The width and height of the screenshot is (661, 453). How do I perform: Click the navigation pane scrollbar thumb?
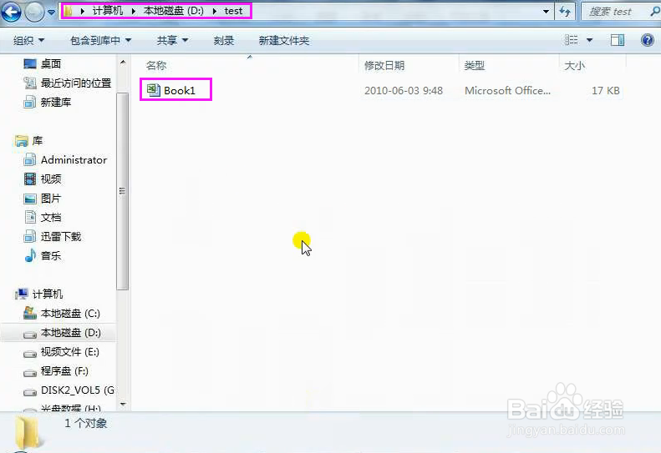(122, 191)
